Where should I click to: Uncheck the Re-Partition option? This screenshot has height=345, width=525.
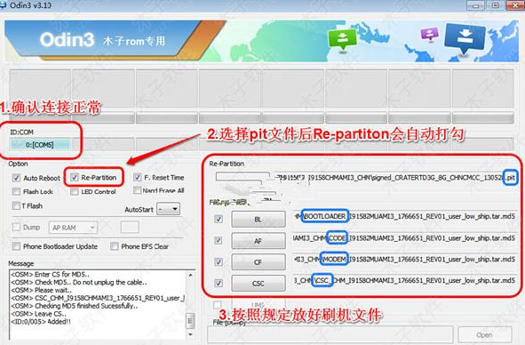click(x=75, y=177)
